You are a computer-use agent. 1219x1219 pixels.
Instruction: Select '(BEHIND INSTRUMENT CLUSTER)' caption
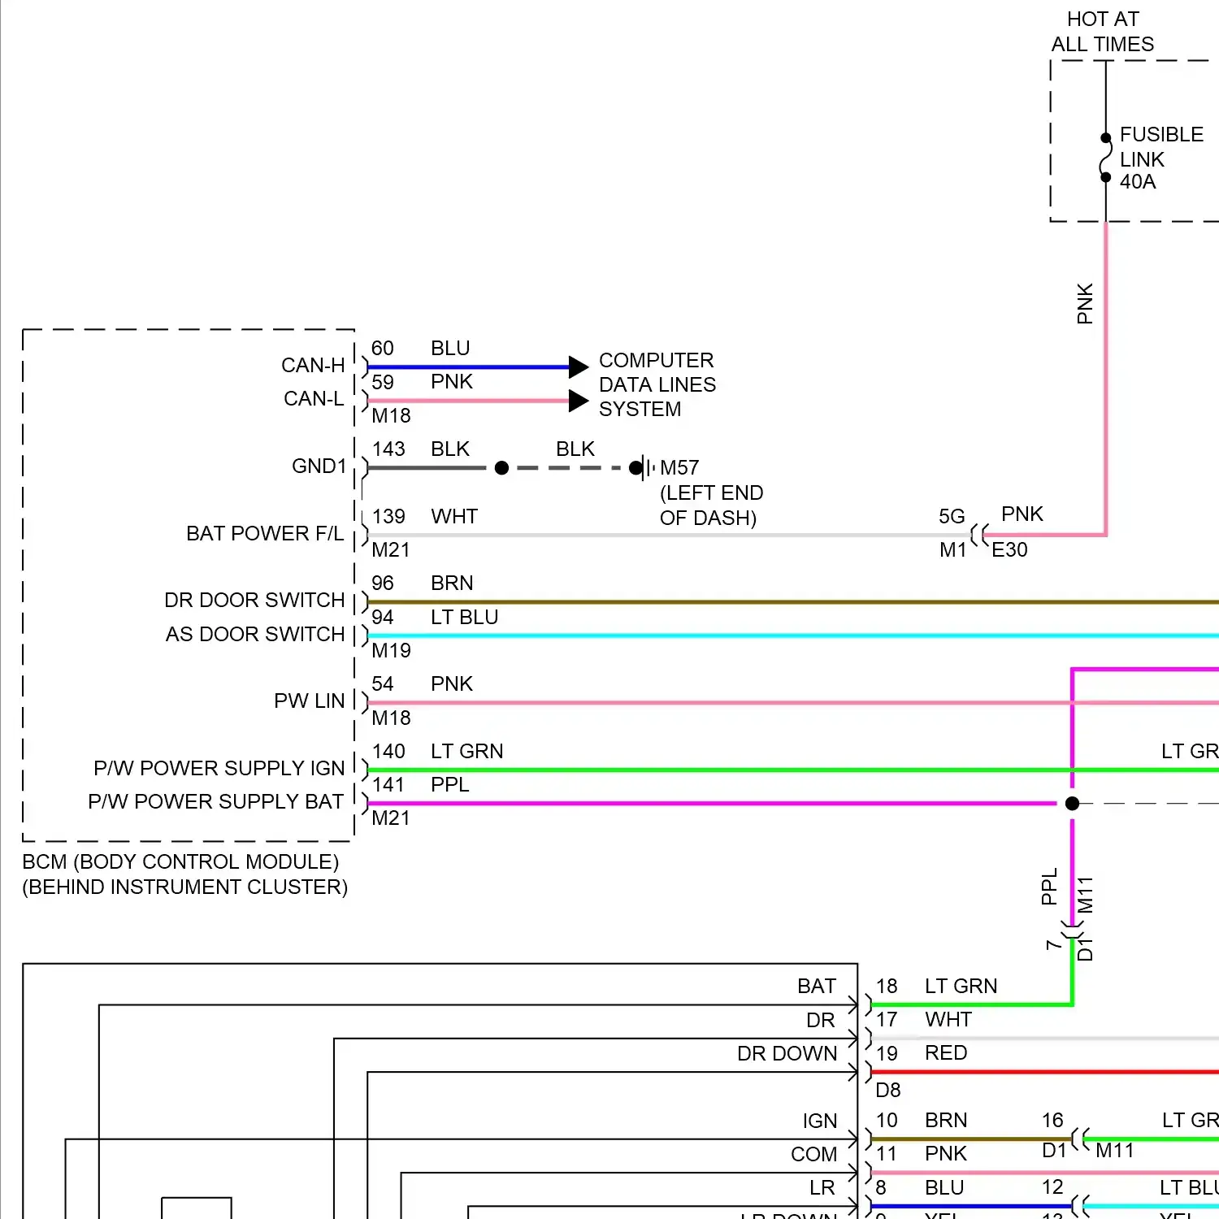click(185, 887)
